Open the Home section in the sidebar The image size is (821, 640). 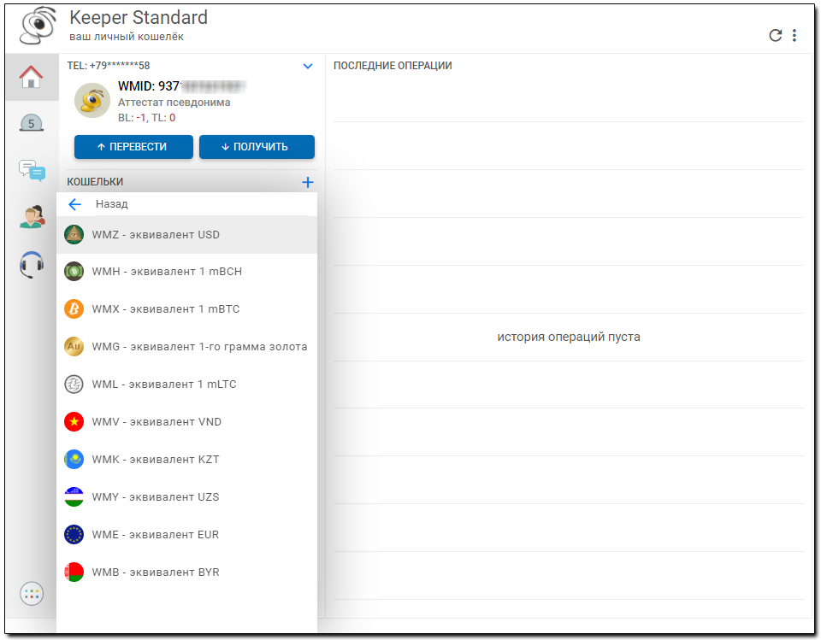[32, 77]
